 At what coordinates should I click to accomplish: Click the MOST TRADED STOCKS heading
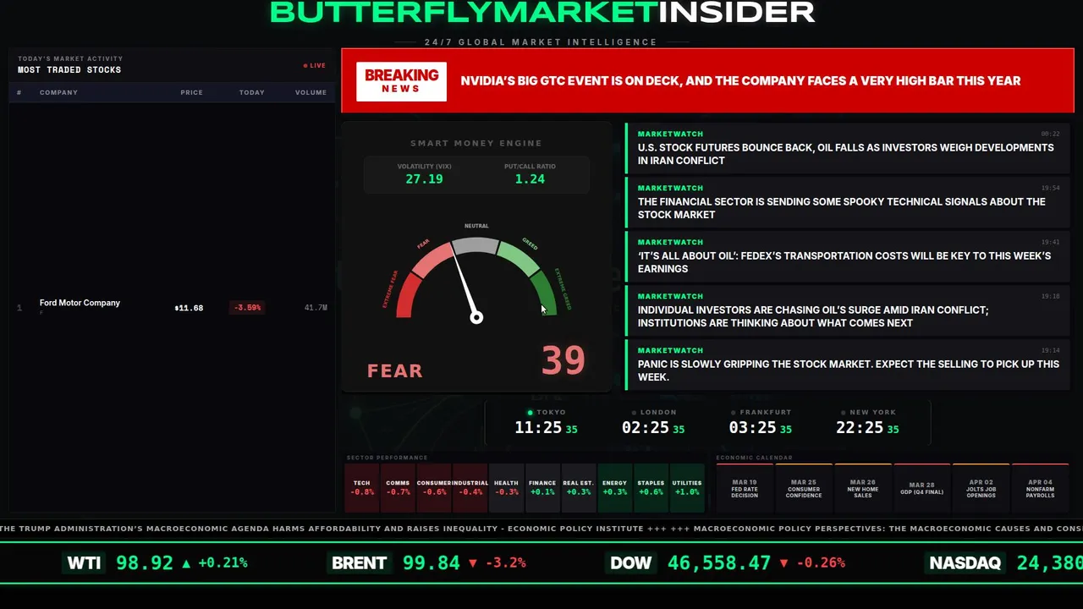click(69, 70)
